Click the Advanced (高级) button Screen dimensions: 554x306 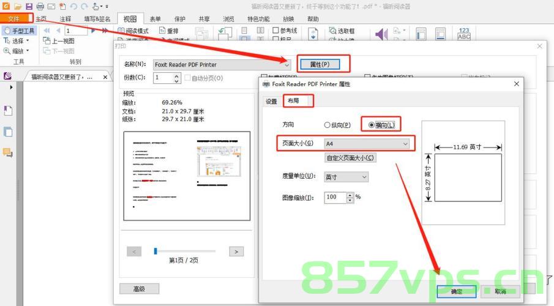click(x=139, y=289)
